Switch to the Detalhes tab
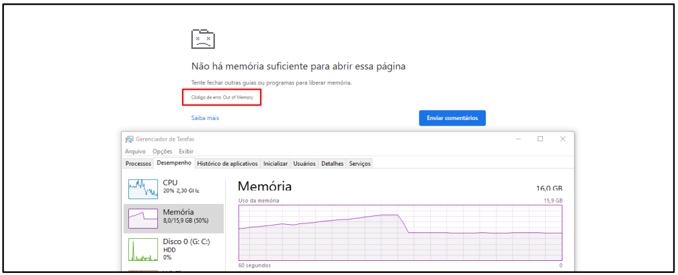This screenshot has width=678, height=275. pyautogui.click(x=333, y=164)
